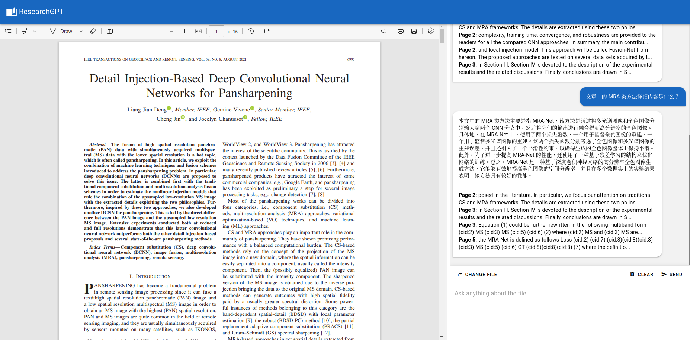Image resolution: width=690 pixels, height=340 pixels.
Task: Click the user's Chinese MRA question bubble
Action: [x=632, y=97]
